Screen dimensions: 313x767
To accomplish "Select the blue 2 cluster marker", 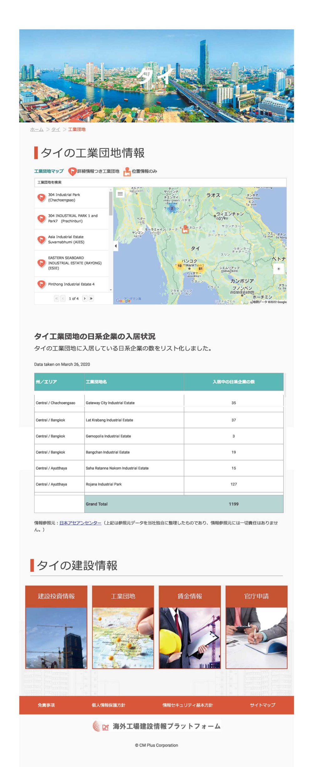I will pos(172,208).
